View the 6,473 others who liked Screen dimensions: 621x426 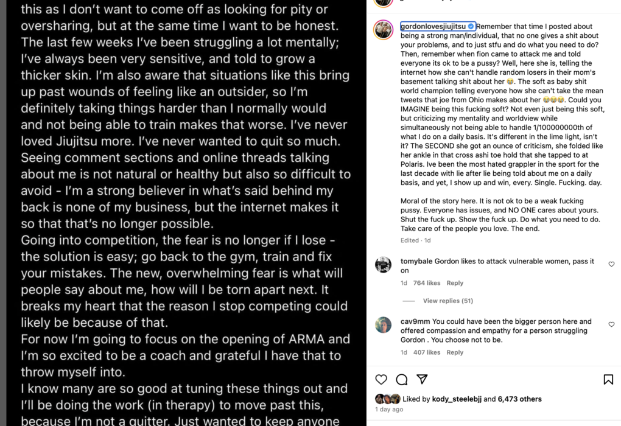tap(519, 399)
